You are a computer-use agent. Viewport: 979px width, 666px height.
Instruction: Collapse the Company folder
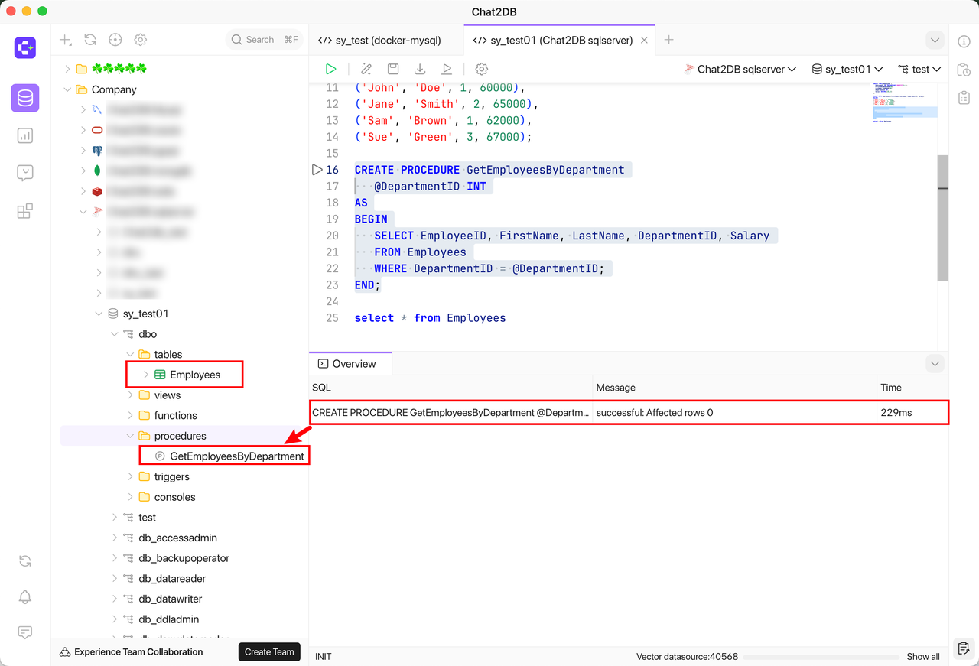(67, 89)
